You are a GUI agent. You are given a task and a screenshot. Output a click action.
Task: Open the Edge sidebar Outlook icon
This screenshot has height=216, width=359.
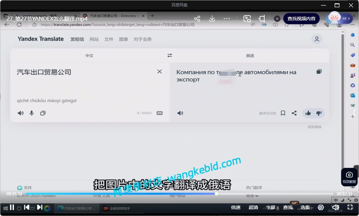point(353,95)
